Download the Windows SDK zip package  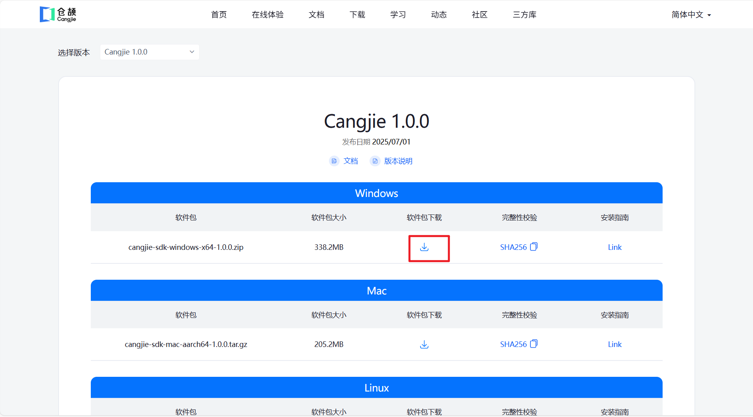click(x=424, y=247)
